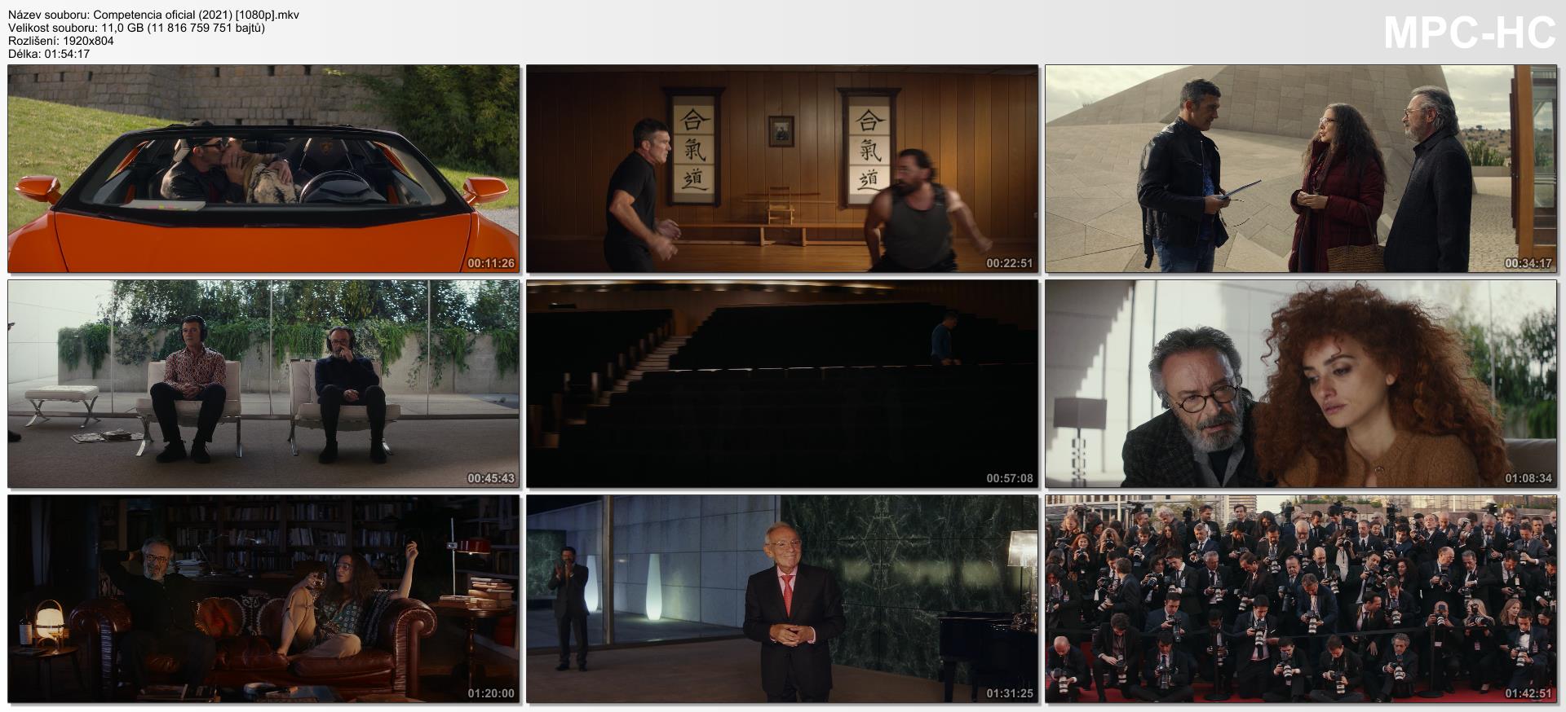Viewport: 1566px width, 712px height.
Task: Click the MPC-HC logo watermark
Action: coord(1469,34)
